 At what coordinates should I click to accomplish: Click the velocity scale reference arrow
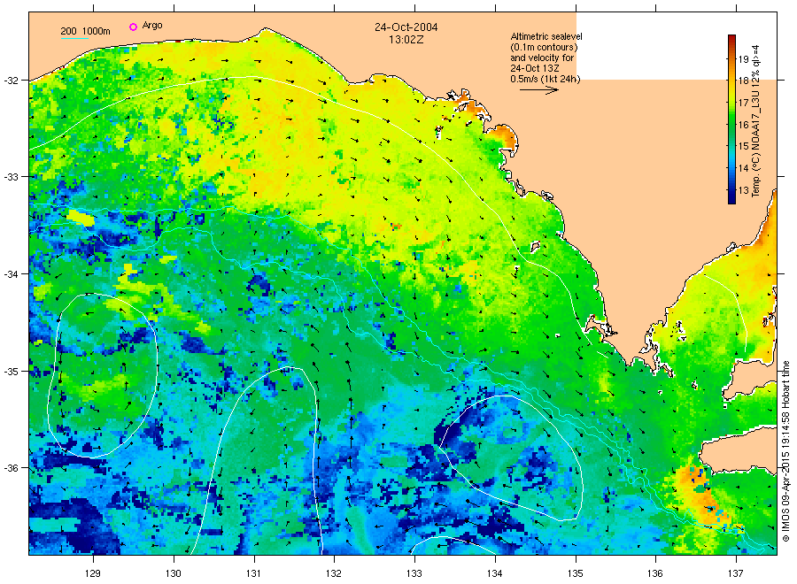(538, 90)
